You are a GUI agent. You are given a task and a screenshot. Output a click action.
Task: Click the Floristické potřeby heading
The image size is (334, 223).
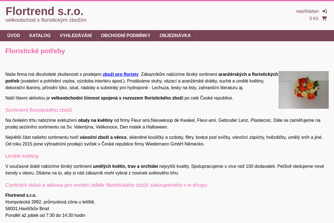pyautogui.click(x=35, y=51)
